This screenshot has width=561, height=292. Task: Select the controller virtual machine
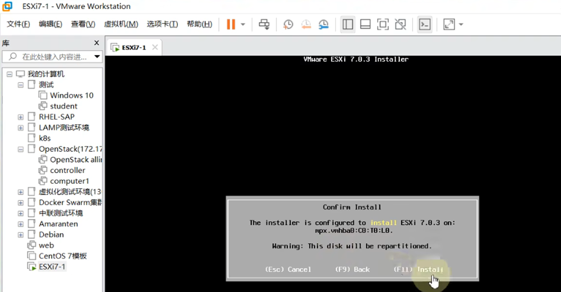coord(68,170)
